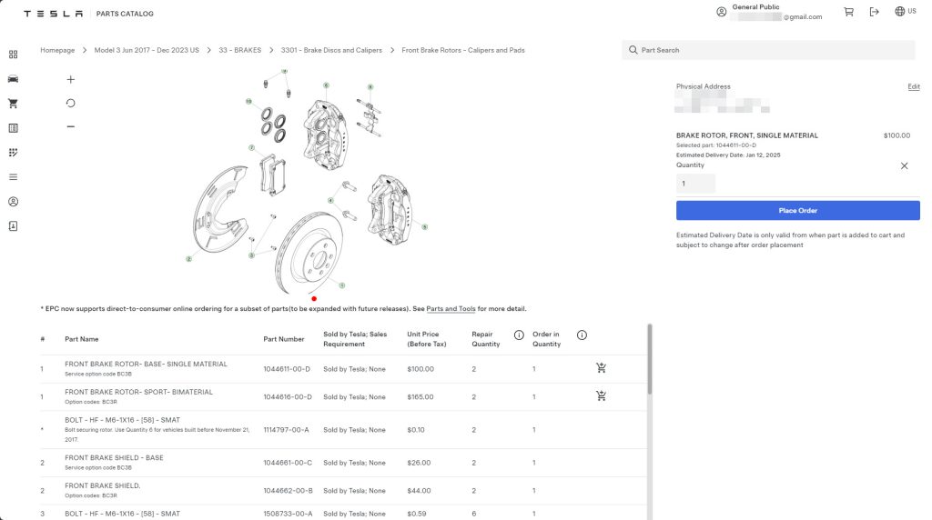
Task: Click the logout icon in header
Action: point(875,12)
